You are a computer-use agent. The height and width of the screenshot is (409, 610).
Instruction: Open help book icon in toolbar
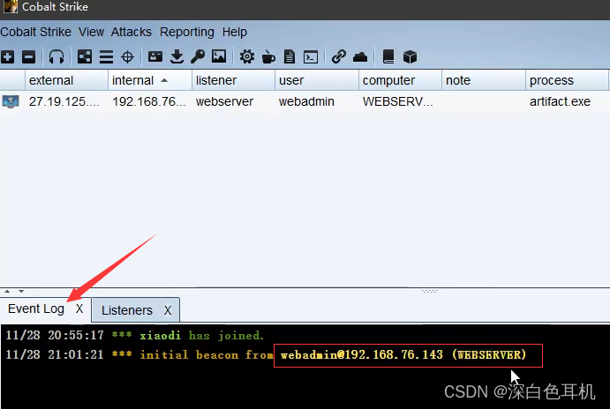click(388, 56)
